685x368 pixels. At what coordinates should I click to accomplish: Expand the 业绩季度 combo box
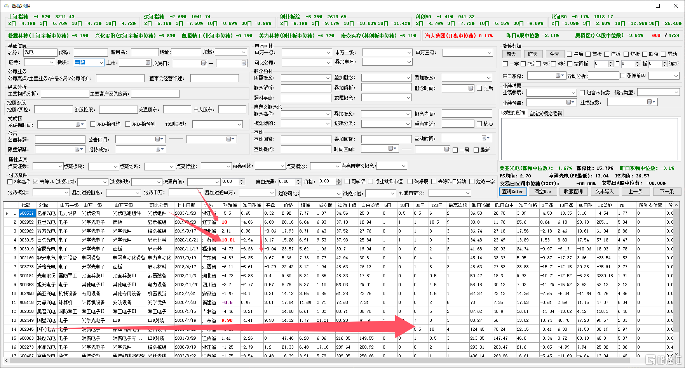point(573,93)
